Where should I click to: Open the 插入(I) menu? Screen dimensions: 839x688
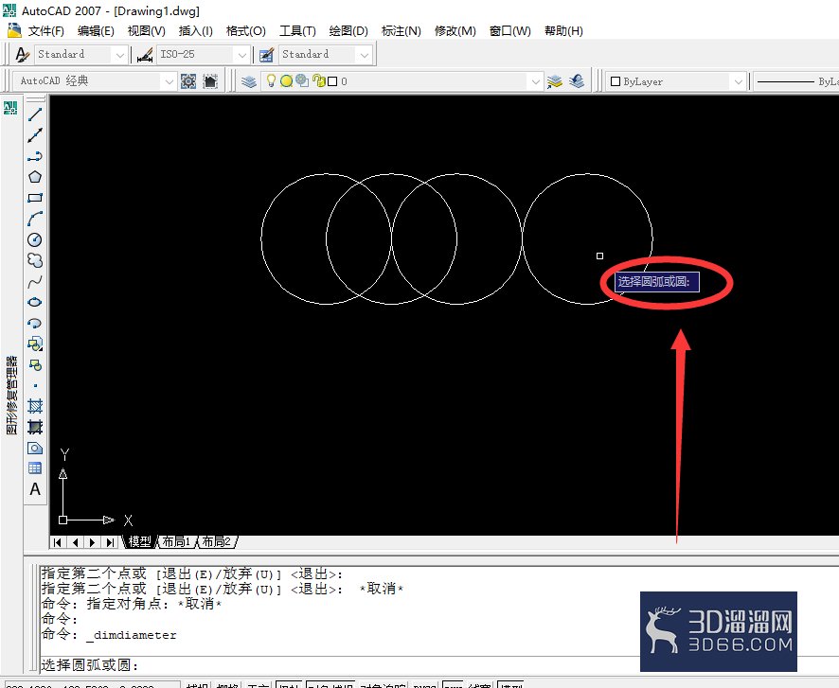click(195, 31)
